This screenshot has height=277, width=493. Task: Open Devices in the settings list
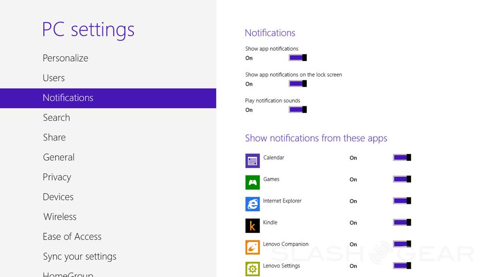[x=58, y=197]
